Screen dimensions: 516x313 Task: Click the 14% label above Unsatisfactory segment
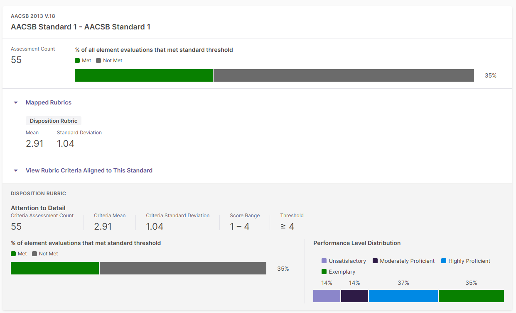(x=327, y=283)
